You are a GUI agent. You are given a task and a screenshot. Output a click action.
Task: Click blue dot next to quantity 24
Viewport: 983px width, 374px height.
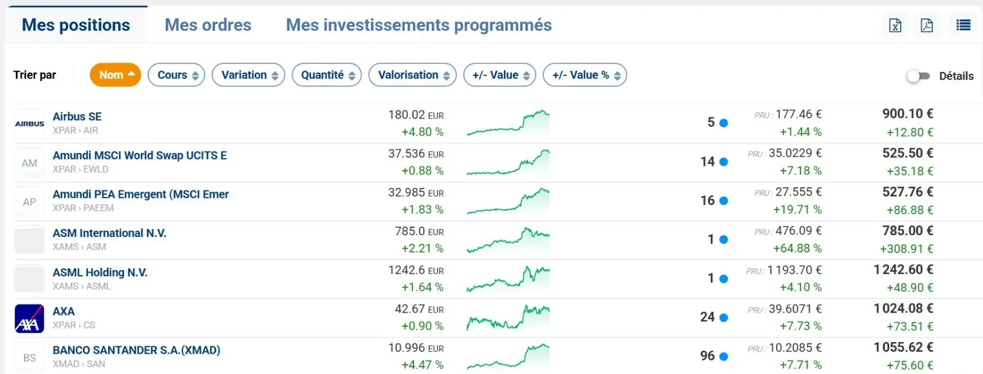724,318
